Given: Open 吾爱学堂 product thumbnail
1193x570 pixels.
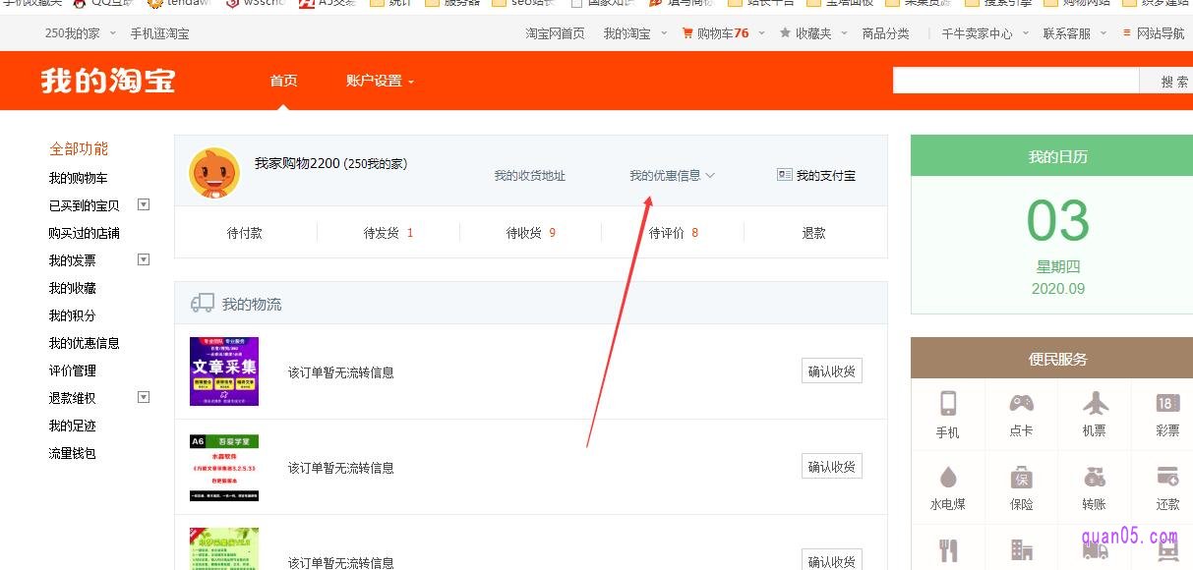Looking at the screenshot, I should pyautogui.click(x=224, y=467).
